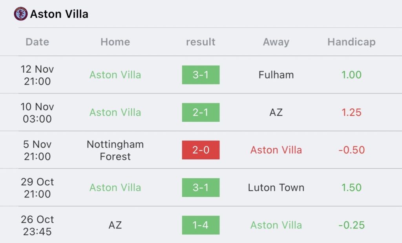Image resolution: width=402 pixels, height=243 pixels.
Task: Select the Handicap column header
Action: coord(351,42)
